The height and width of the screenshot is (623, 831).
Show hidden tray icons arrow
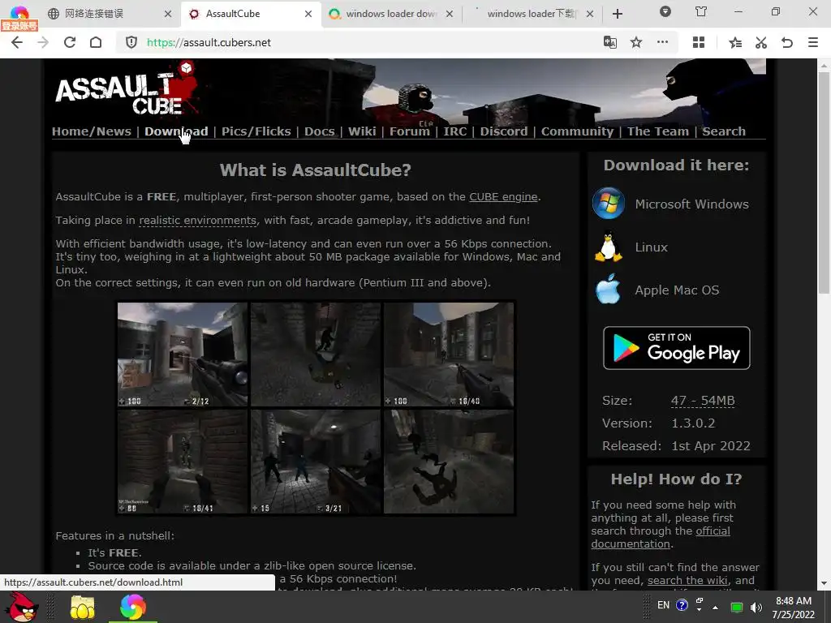pyautogui.click(x=716, y=608)
